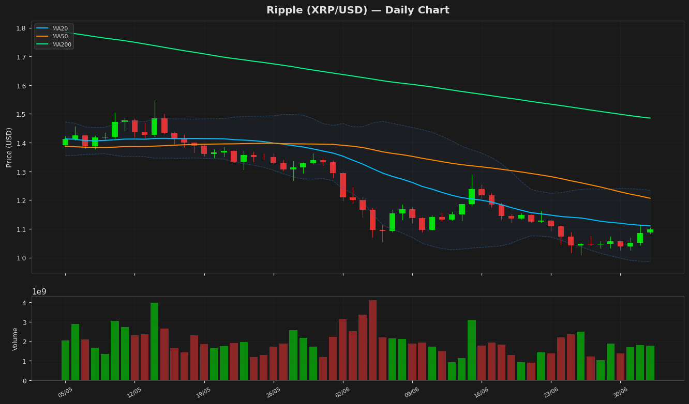Viewport: 689px width, 404px height.
Task: Click the 16/06 date label
Action: pos(482,393)
